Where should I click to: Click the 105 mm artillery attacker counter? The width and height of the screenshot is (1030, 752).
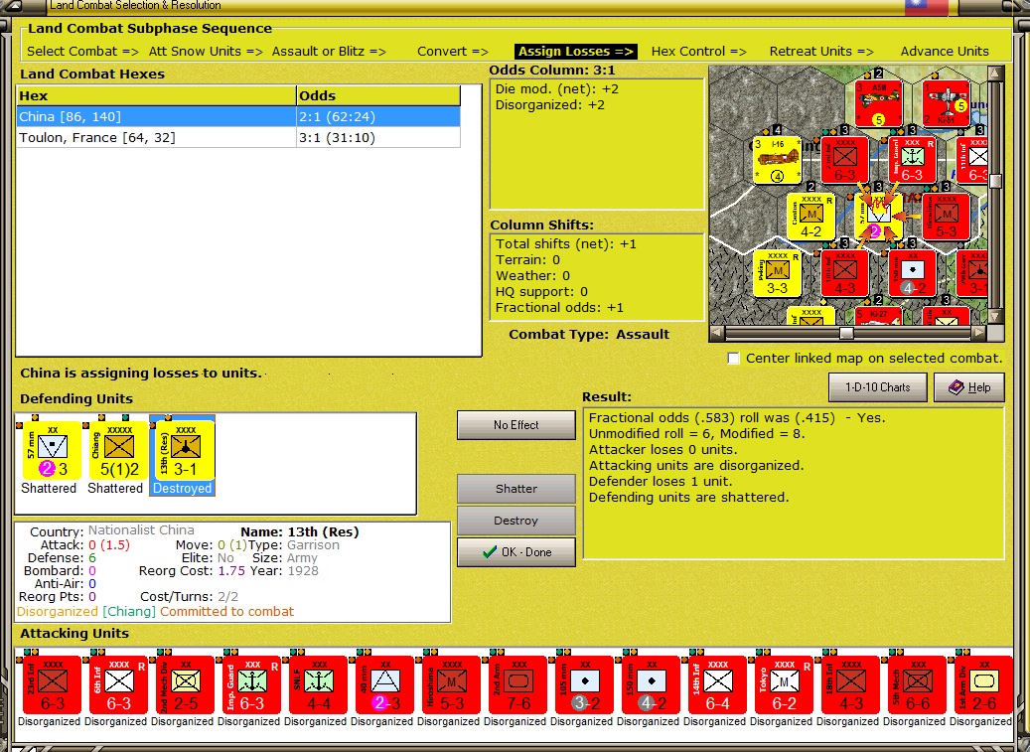585,684
